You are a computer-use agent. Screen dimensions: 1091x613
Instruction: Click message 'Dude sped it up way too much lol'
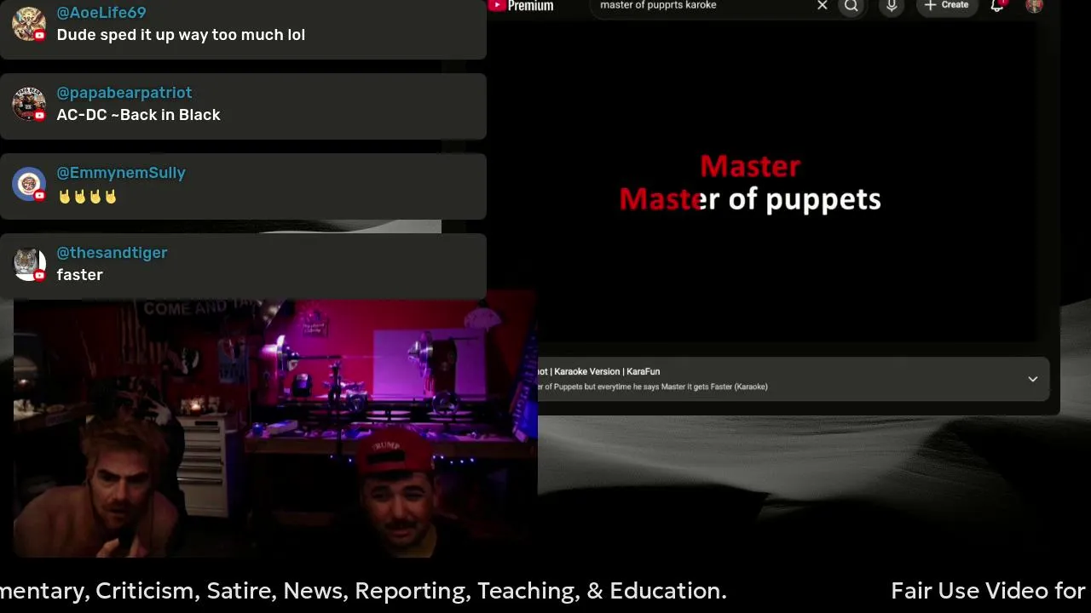coord(181,35)
